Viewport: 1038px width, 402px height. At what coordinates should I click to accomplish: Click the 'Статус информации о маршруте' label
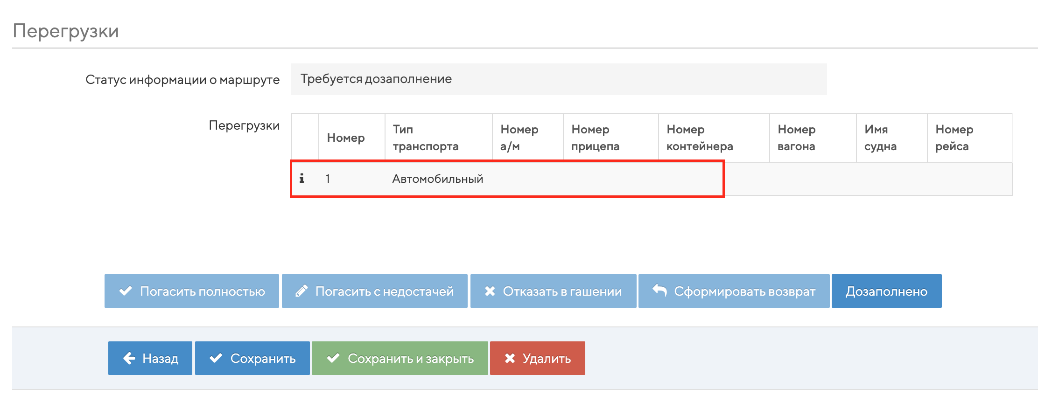point(182,80)
